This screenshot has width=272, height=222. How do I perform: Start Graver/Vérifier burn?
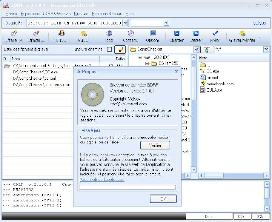pyautogui.click(x=242, y=37)
